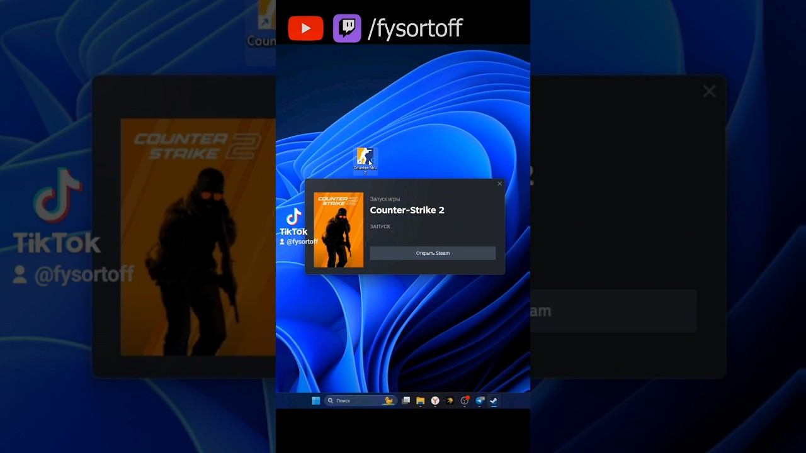Open OBS Studio with red badge
The height and width of the screenshot is (453, 806).
[x=465, y=401]
